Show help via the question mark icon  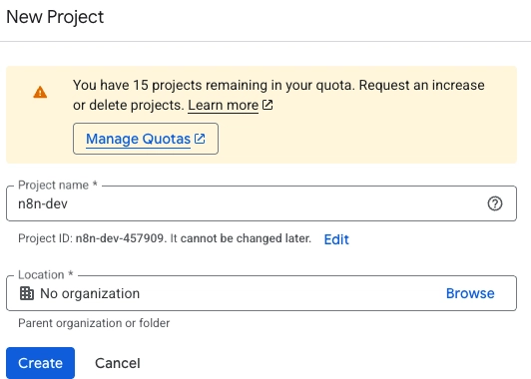(495, 203)
